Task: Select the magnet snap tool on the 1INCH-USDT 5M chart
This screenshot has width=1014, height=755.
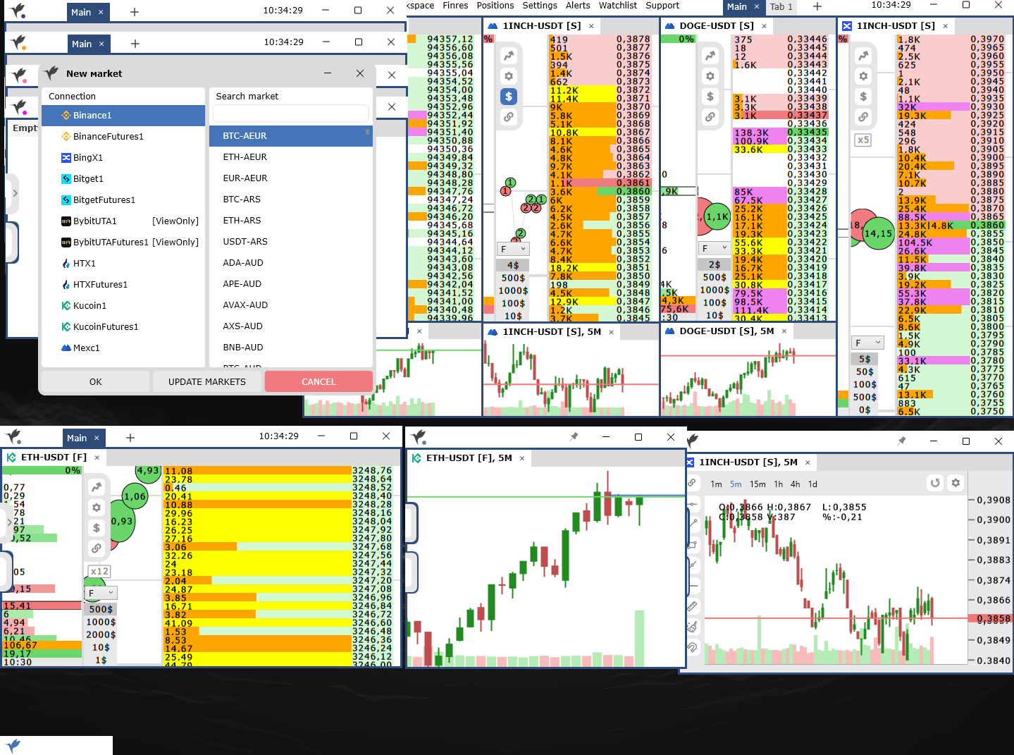Action: pyautogui.click(x=692, y=647)
